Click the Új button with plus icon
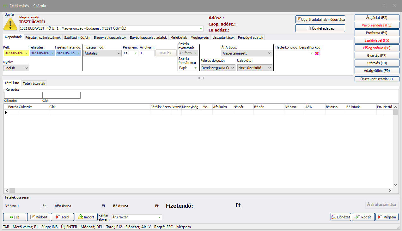Image resolution: width=402 pixels, height=231 pixels. 15,217
